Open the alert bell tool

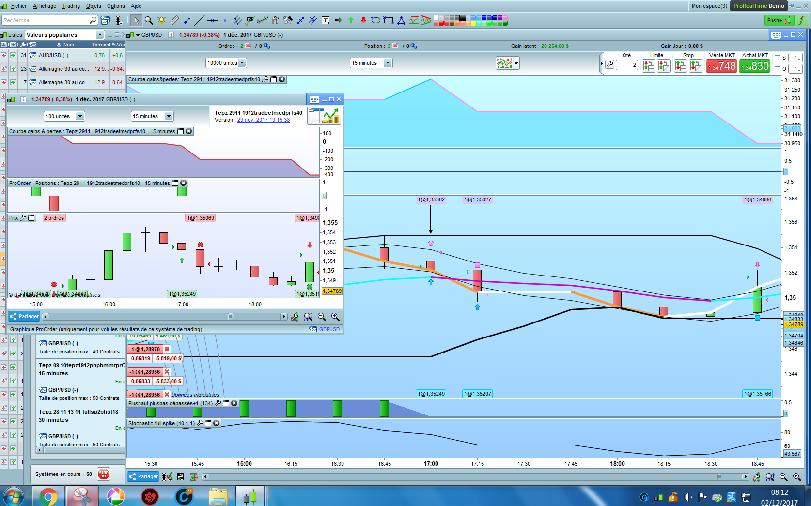click(161, 20)
